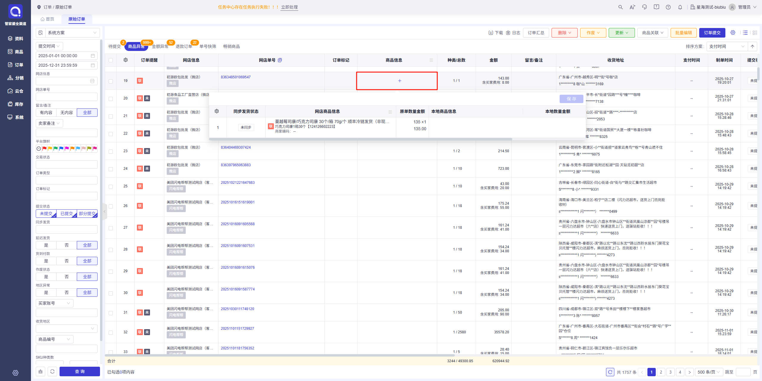Click the 网店单号 filter input field
Image resolution: width=762 pixels, height=381 pixels.
click(67, 97)
